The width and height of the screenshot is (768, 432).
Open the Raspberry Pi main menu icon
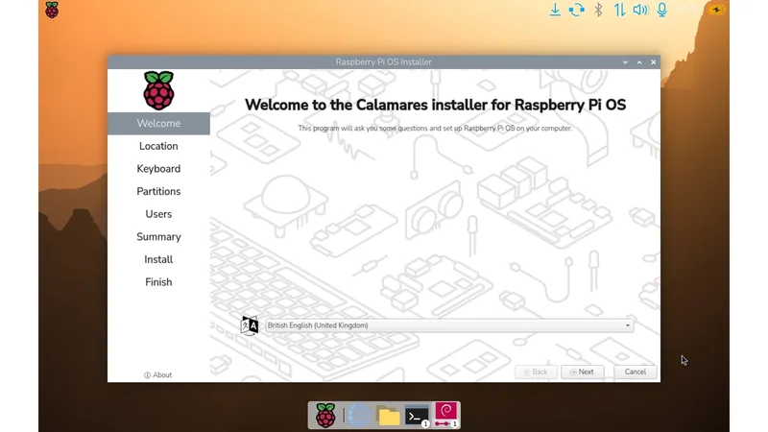tap(52, 10)
